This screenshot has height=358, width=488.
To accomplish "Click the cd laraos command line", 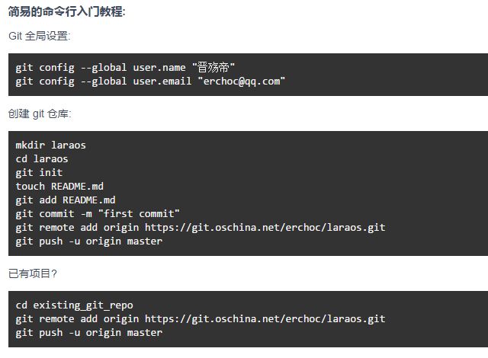I will [42, 158].
